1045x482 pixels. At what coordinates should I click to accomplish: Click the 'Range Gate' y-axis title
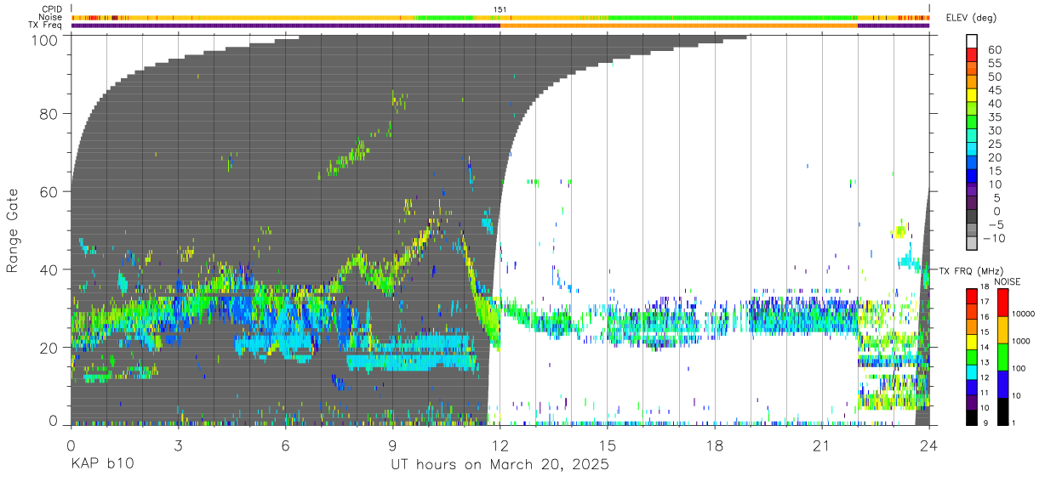click(x=13, y=230)
